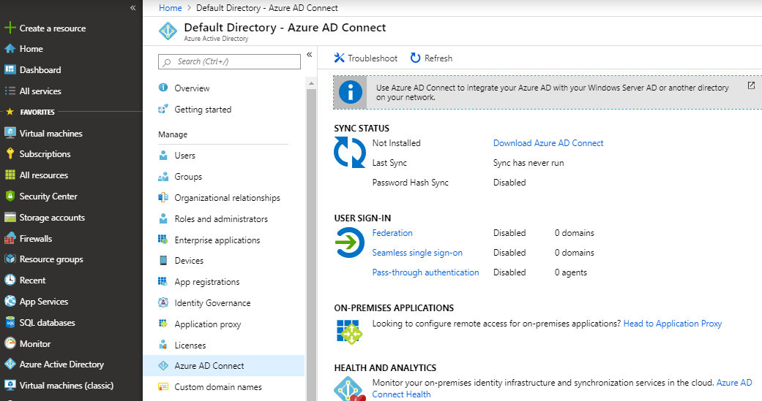
Task: Click the Health and Analytics heart icon
Action: 349,389
